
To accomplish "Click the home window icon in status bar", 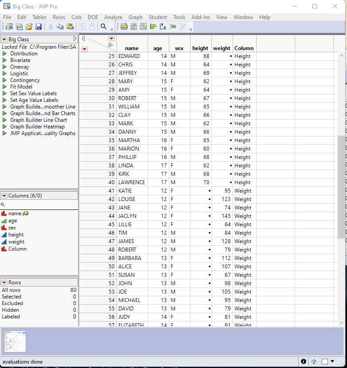I will [x=314, y=361].
